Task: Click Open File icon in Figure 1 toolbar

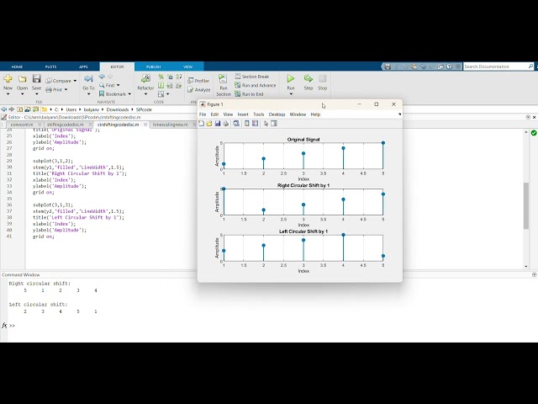Action: 209,124
